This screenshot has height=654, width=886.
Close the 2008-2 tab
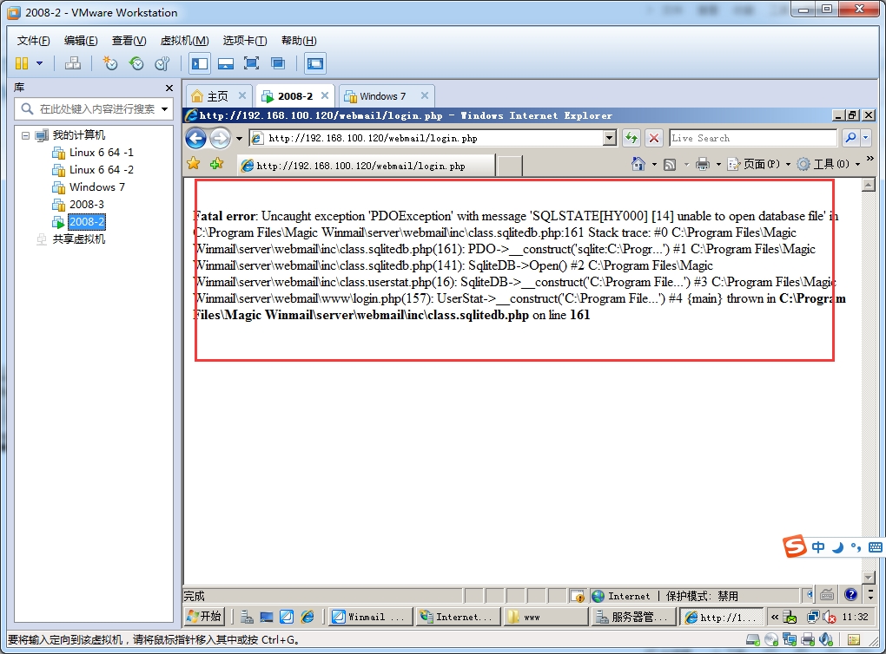point(325,95)
